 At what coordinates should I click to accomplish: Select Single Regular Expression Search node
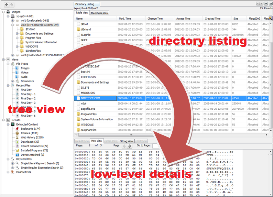[x=42, y=168]
